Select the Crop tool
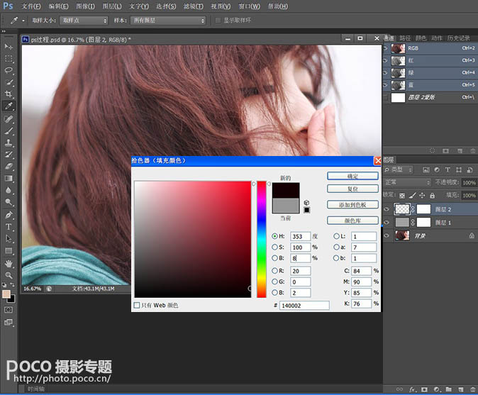This screenshot has height=395, width=478. pos(9,94)
